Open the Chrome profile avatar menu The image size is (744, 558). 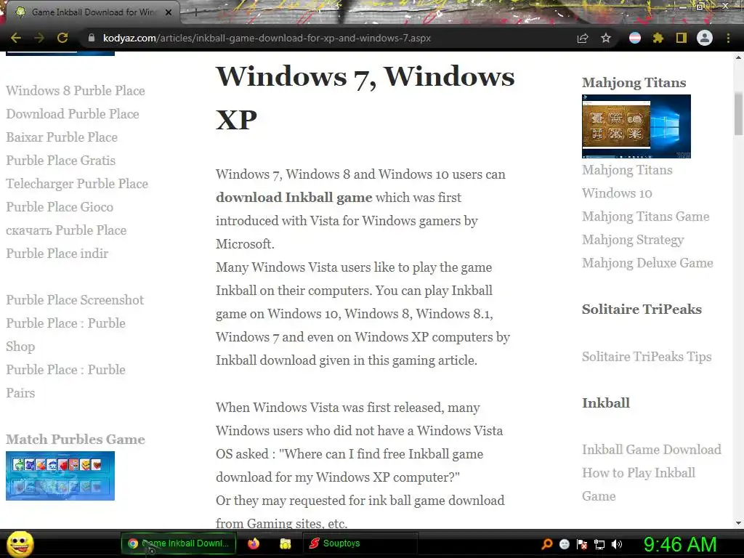(705, 38)
